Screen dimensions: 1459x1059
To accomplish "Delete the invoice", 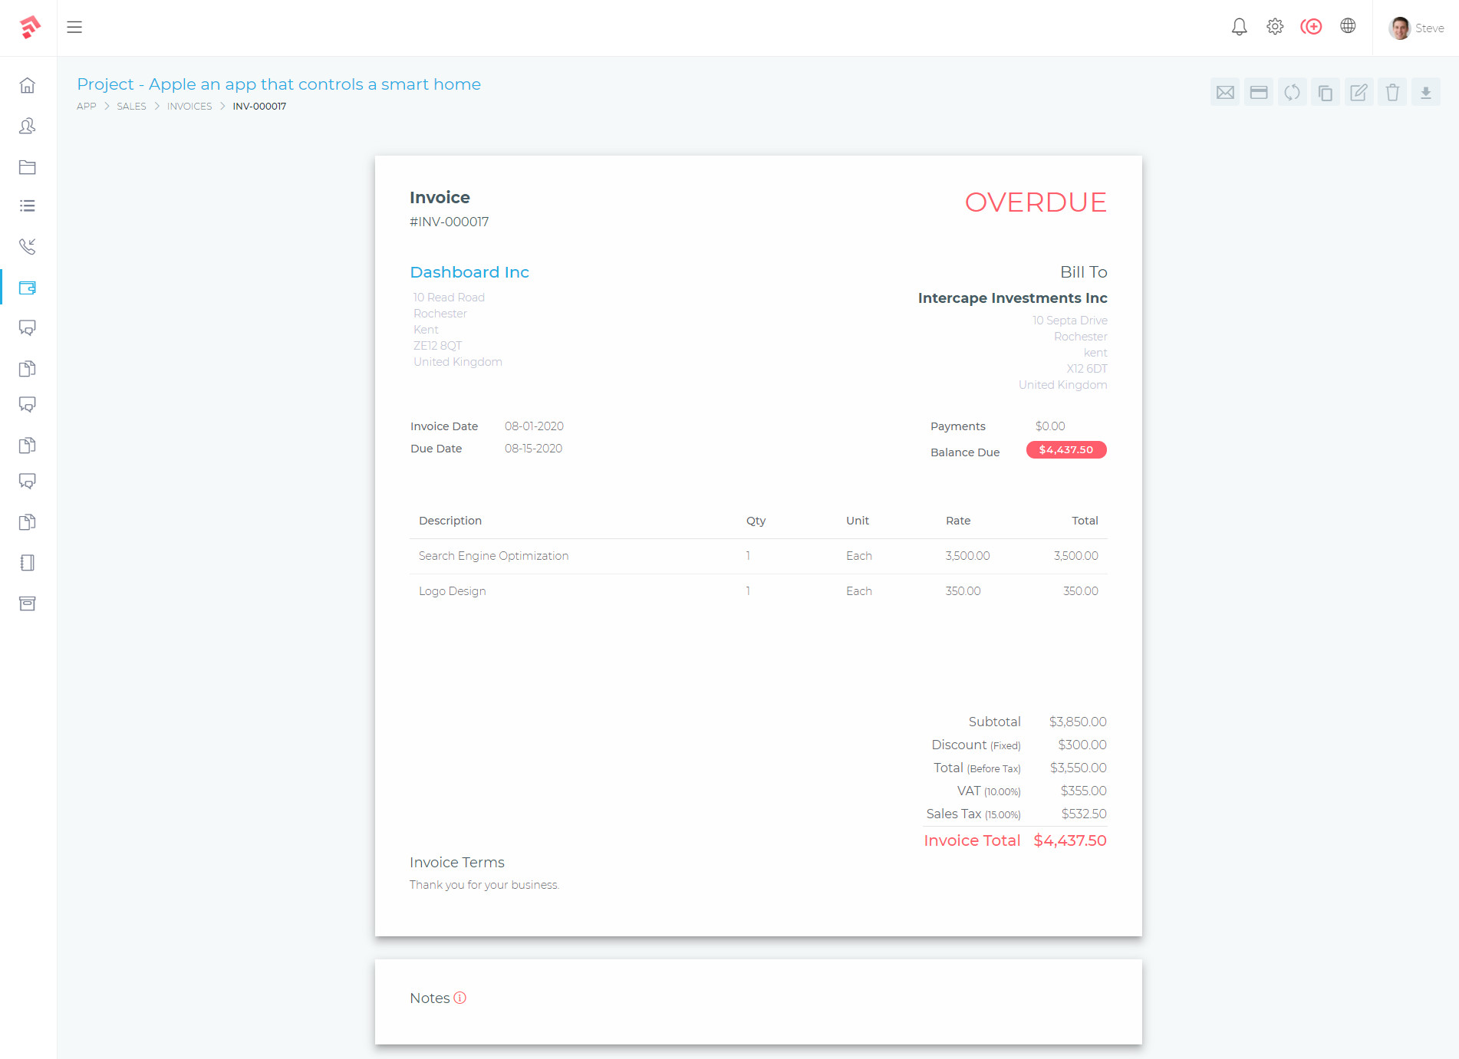I will pos(1392,91).
